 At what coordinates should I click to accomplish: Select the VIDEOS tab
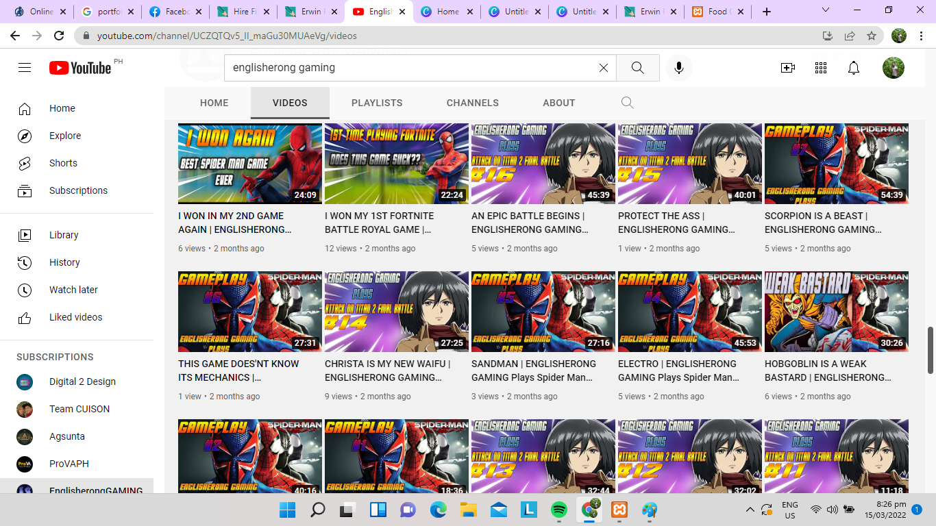coord(290,103)
